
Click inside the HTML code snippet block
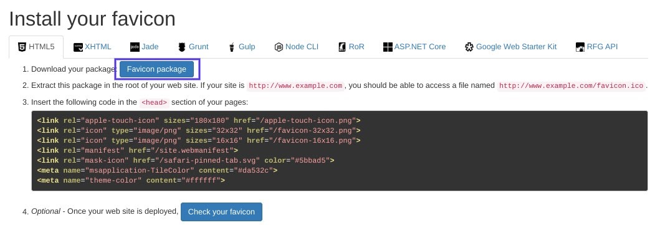click(x=339, y=151)
